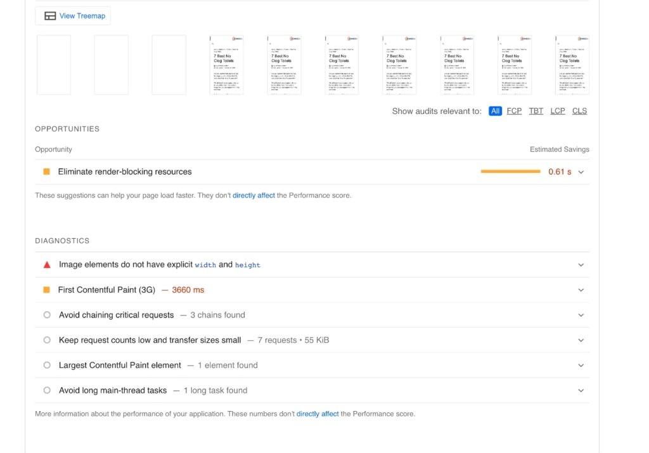Click the treemap icon beside View Treemap
This screenshot has width=649, height=453.
[50, 16]
